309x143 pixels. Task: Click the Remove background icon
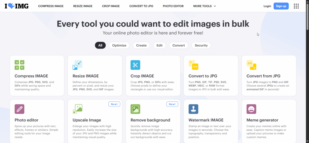click(135, 109)
